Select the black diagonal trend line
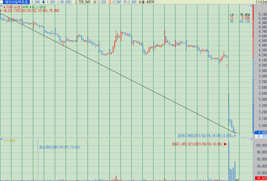The image size is (267, 181). [x=118, y=73]
